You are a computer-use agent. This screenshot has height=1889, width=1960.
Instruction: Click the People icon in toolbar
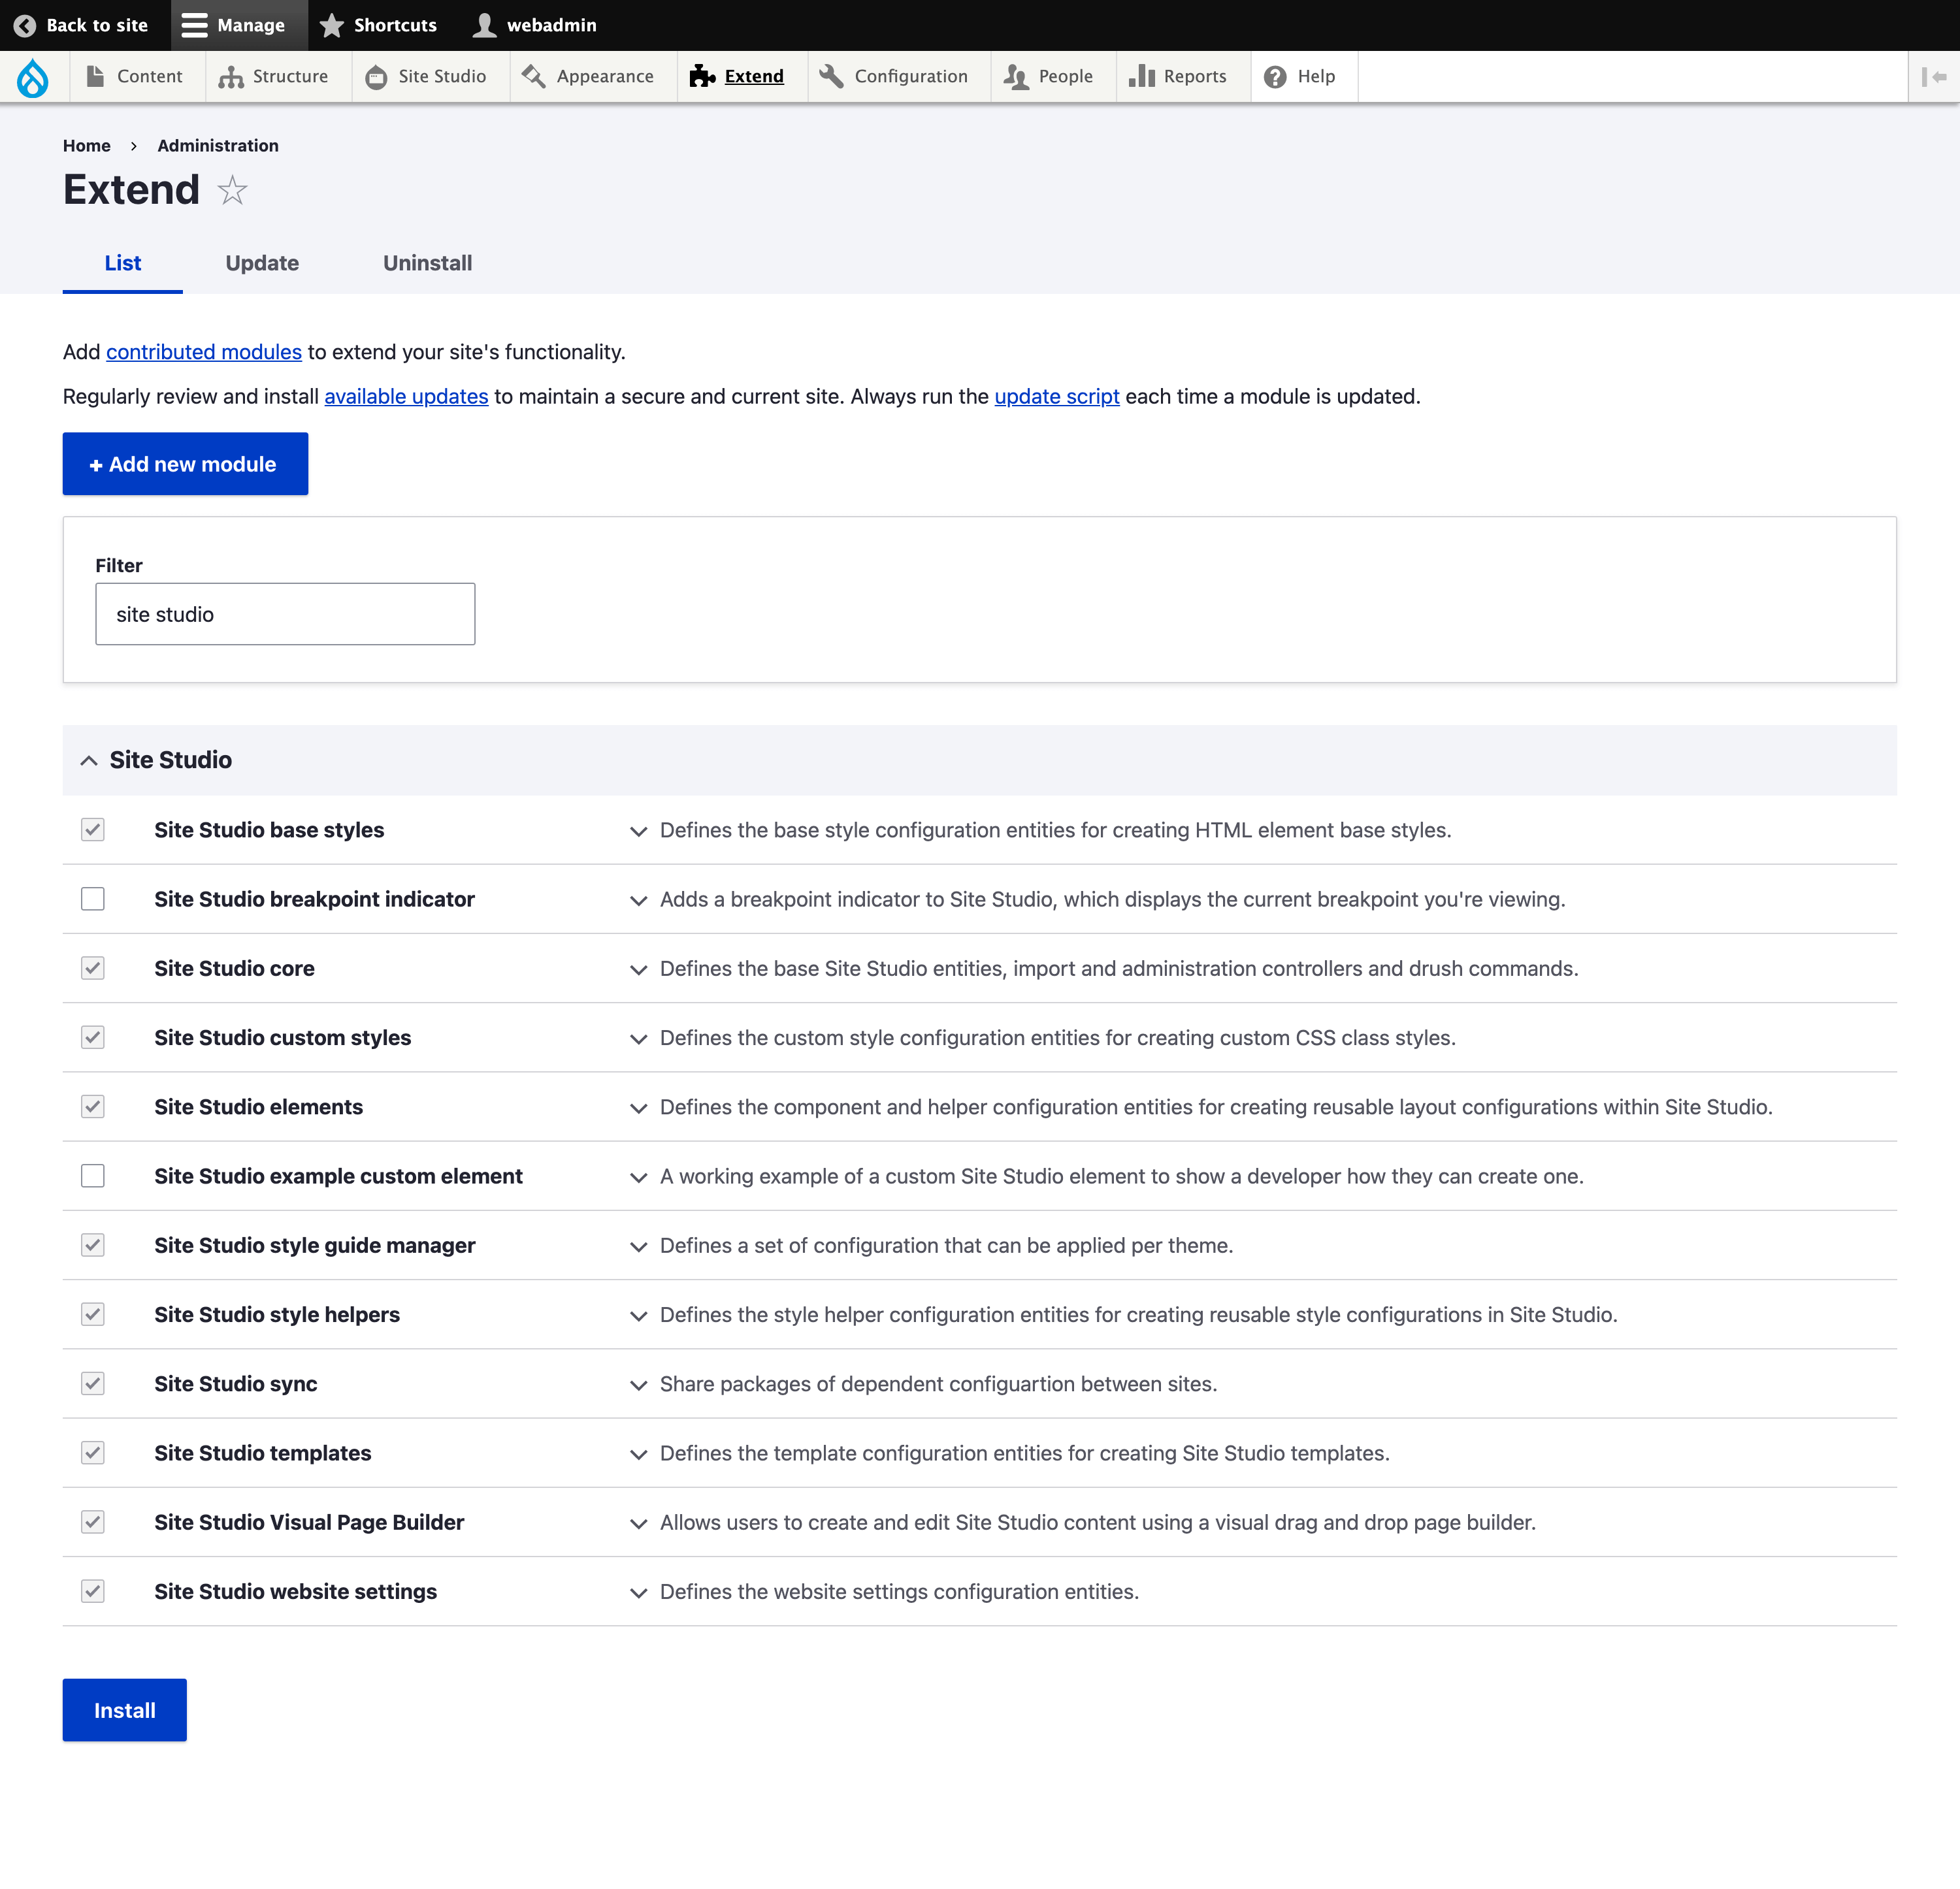click(1016, 77)
